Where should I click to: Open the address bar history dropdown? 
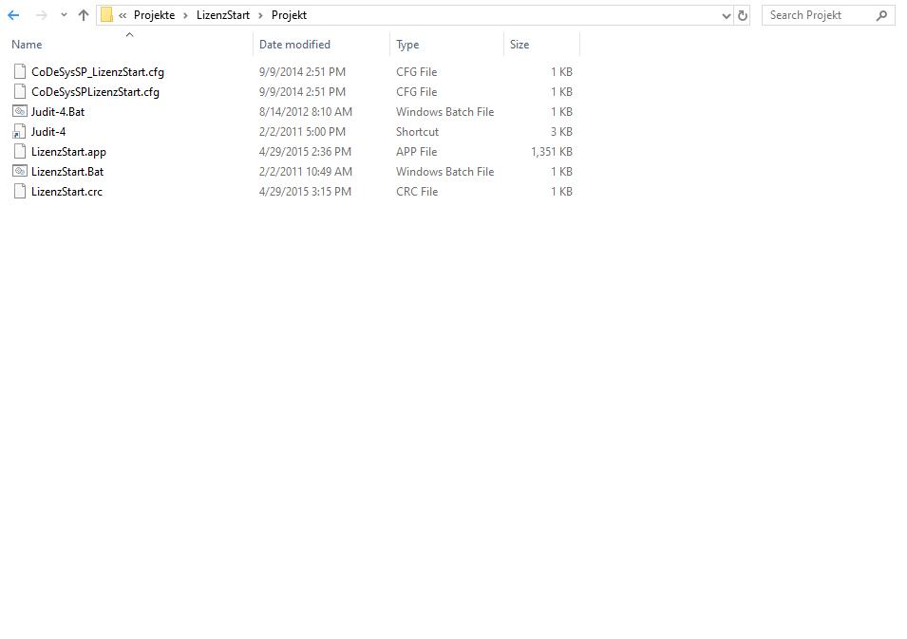click(x=726, y=15)
